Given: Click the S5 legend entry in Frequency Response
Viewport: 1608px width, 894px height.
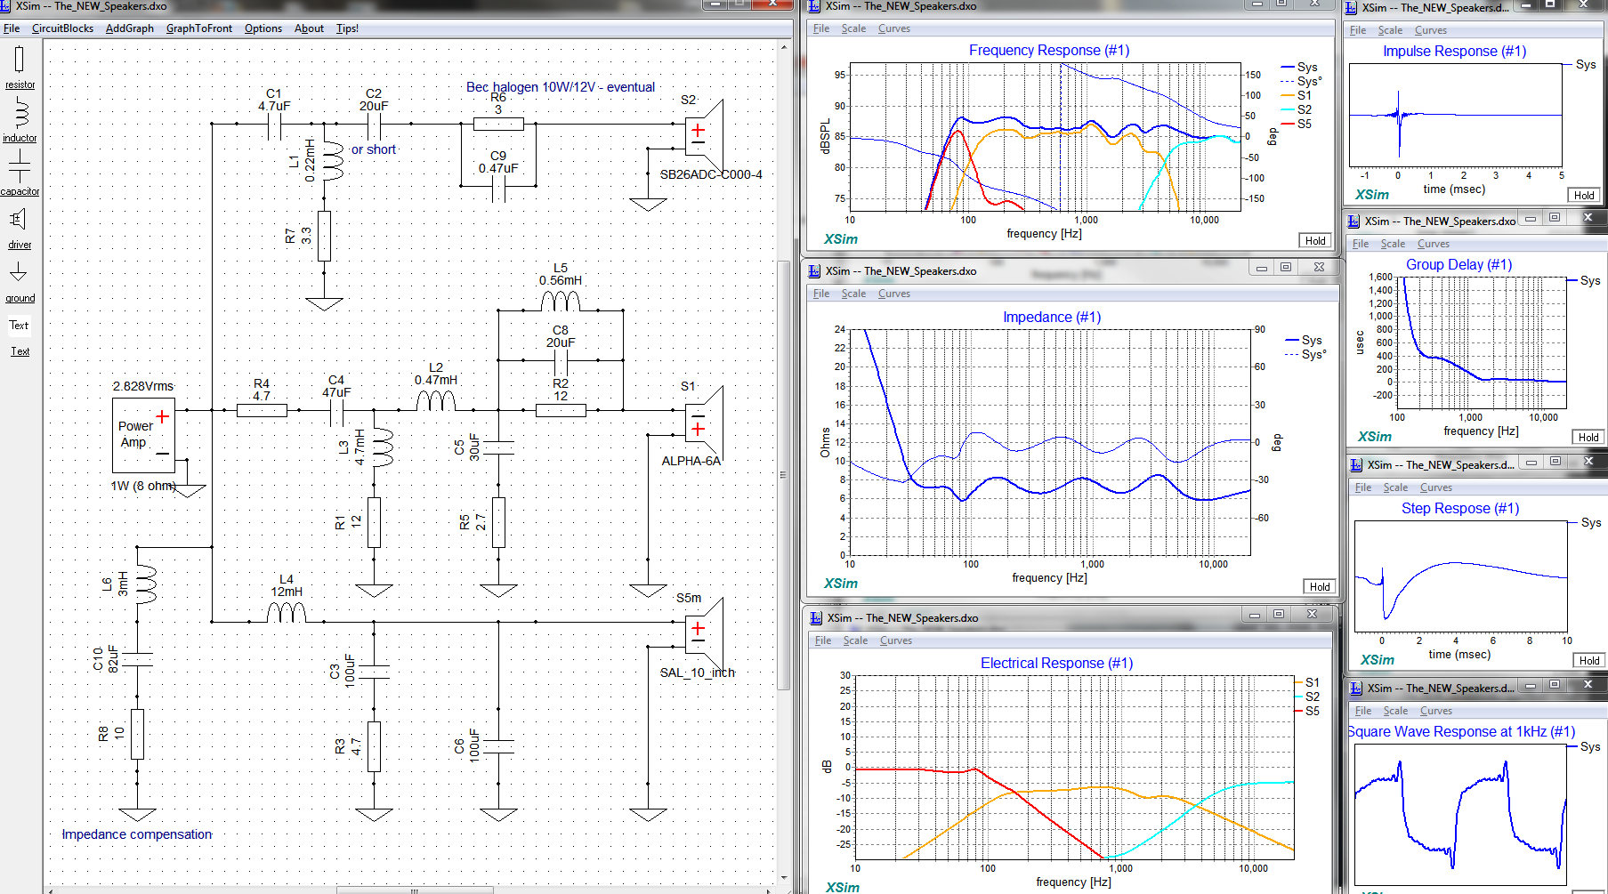Looking at the screenshot, I should pyautogui.click(x=1297, y=125).
